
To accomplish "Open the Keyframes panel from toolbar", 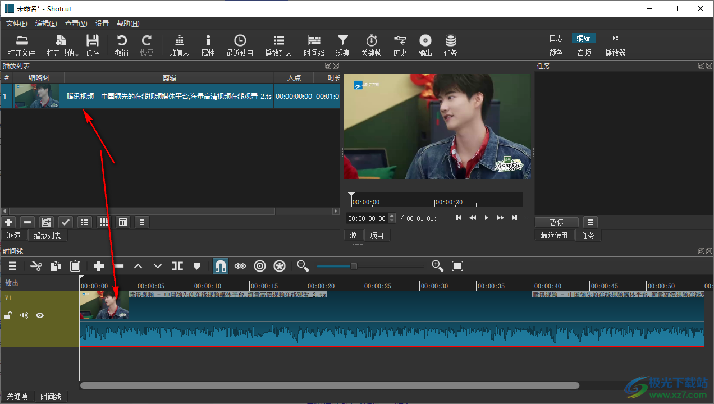I will 371,45.
